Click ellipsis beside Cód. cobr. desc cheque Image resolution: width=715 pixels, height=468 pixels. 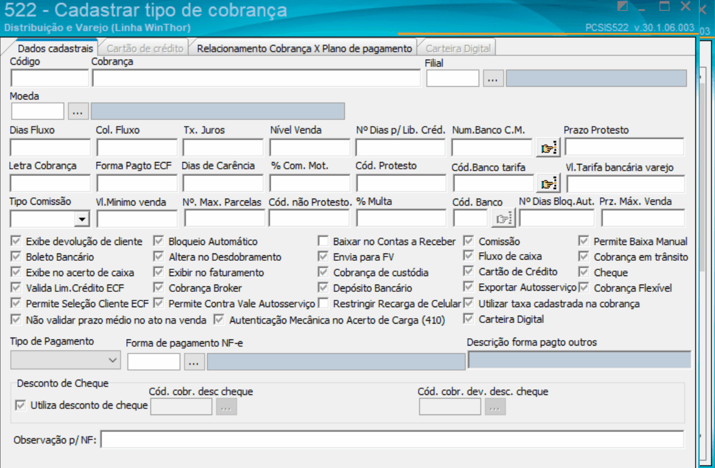tap(226, 407)
